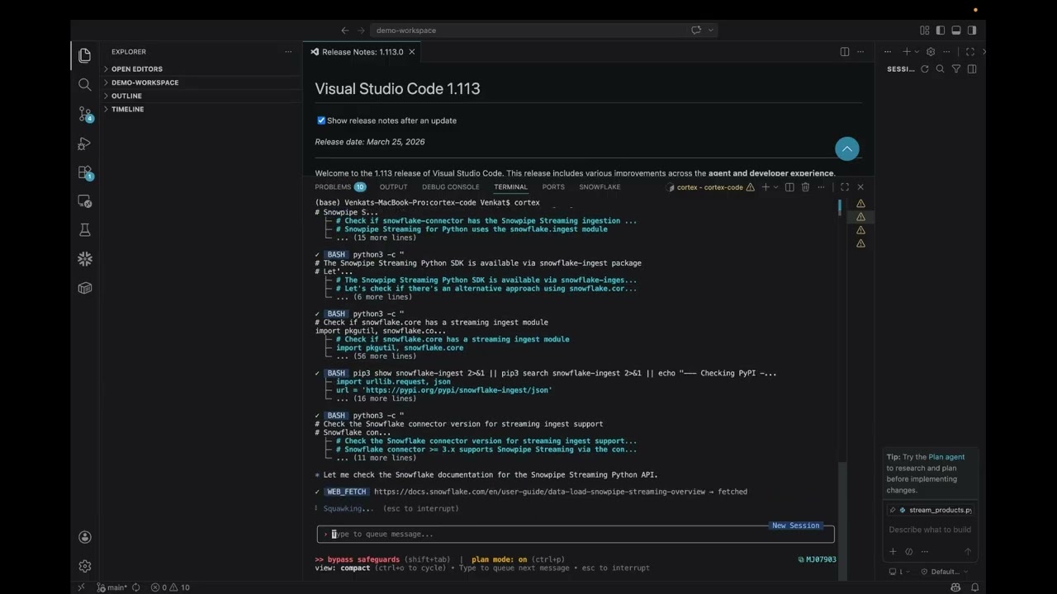The height and width of the screenshot is (594, 1057).
Task: Click the demo-workspace command center search box
Action: pos(528,31)
